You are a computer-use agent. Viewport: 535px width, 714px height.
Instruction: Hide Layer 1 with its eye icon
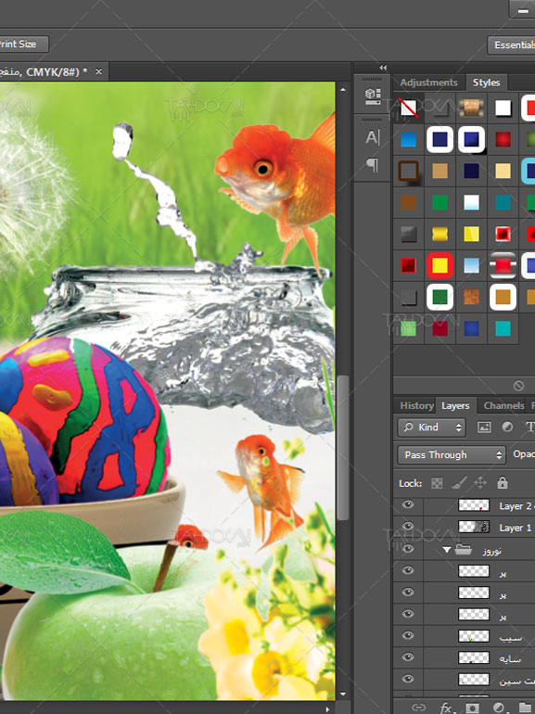point(408,527)
